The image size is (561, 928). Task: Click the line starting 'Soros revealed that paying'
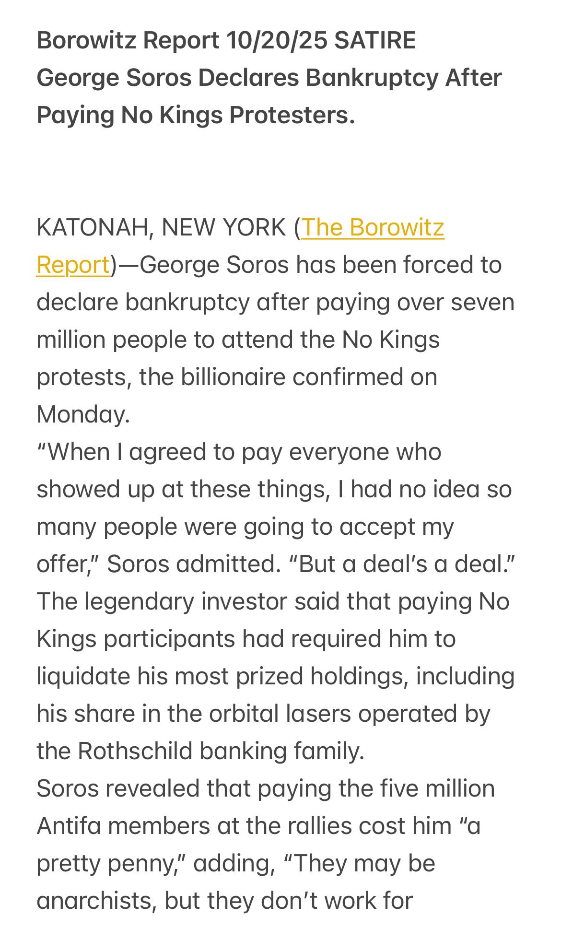pyautogui.click(x=265, y=788)
